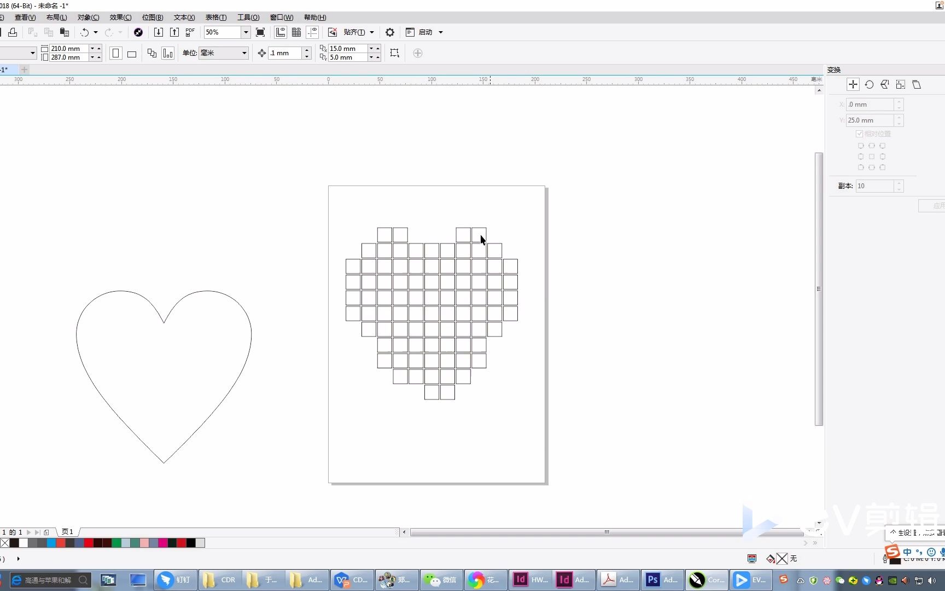Screen dimensions: 945x591
Task: Open the zoom level 50% dropdown
Action: [x=246, y=32]
